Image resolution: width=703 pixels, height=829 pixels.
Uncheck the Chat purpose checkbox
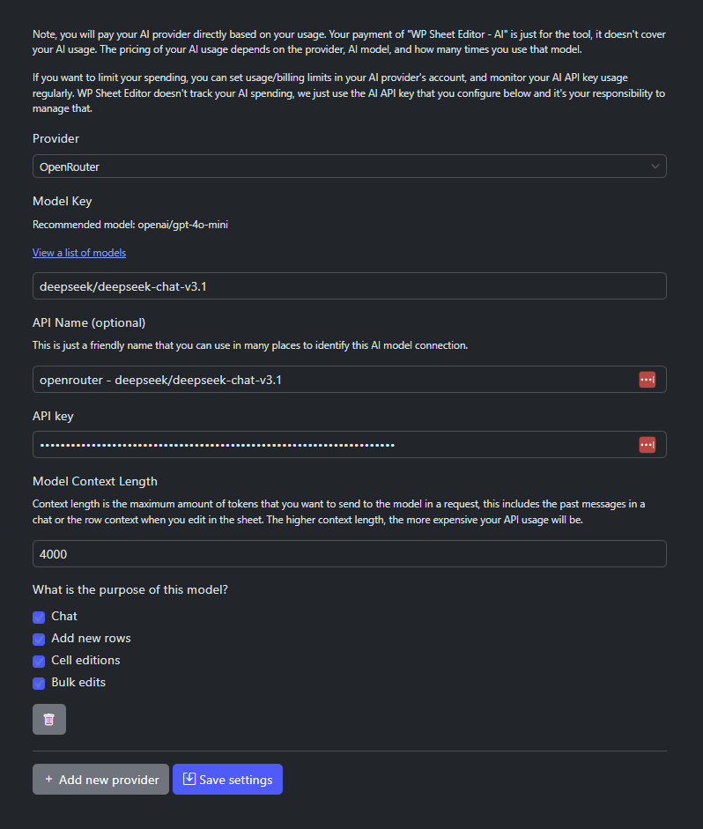pos(39,617)
